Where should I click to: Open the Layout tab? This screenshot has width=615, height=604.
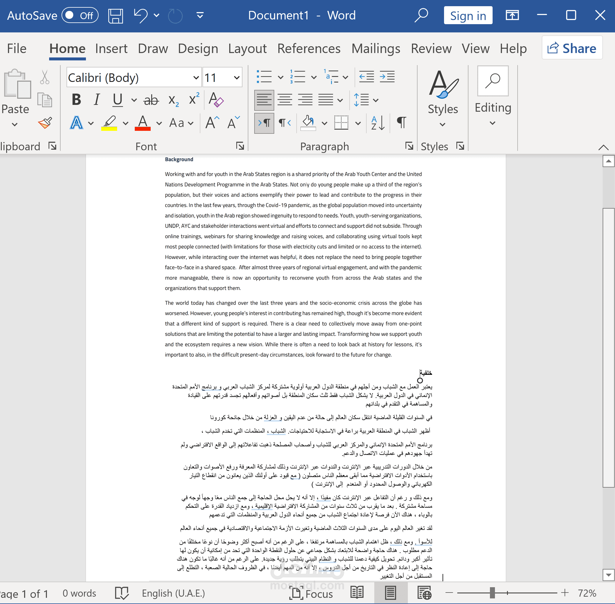pos(247,49)
